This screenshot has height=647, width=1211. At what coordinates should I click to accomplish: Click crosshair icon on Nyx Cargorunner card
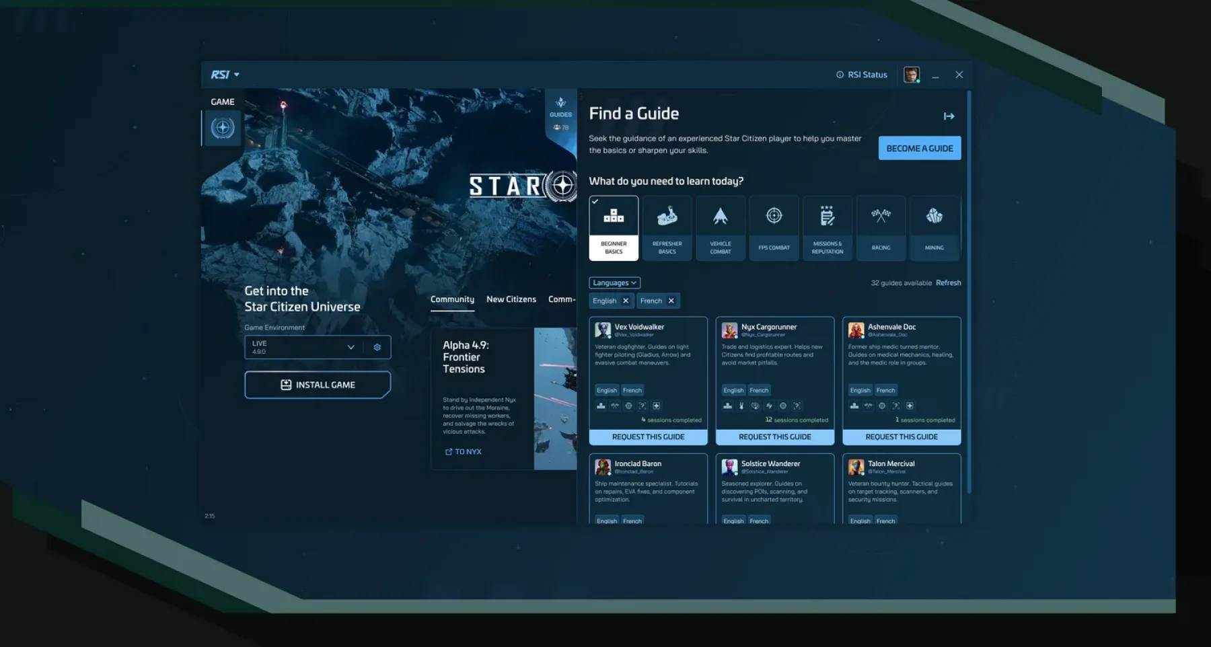point(783,406)
